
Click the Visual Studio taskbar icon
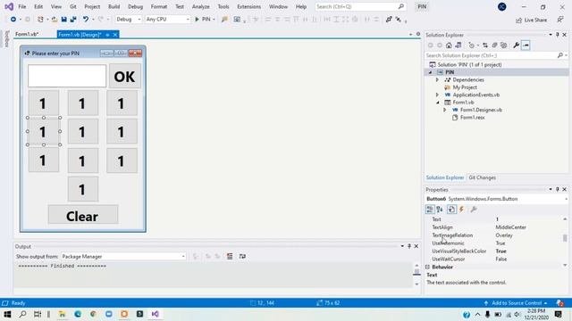tap(155, 314)
